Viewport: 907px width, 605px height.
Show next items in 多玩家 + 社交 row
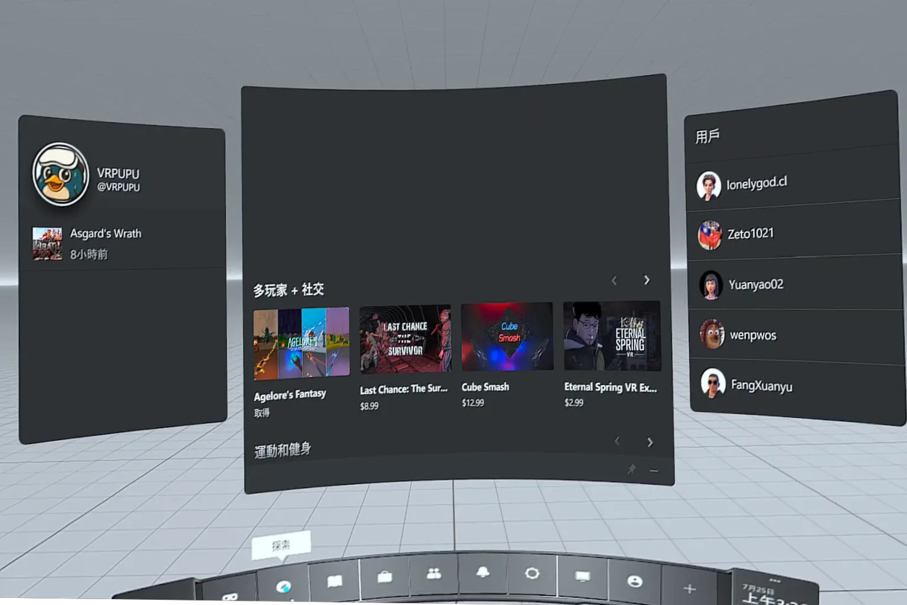pos(647,280)
